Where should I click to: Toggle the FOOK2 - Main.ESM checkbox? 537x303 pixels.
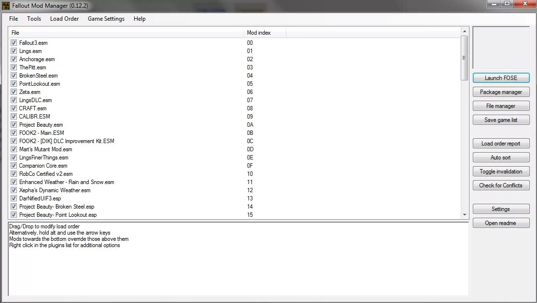click(14, 133)
